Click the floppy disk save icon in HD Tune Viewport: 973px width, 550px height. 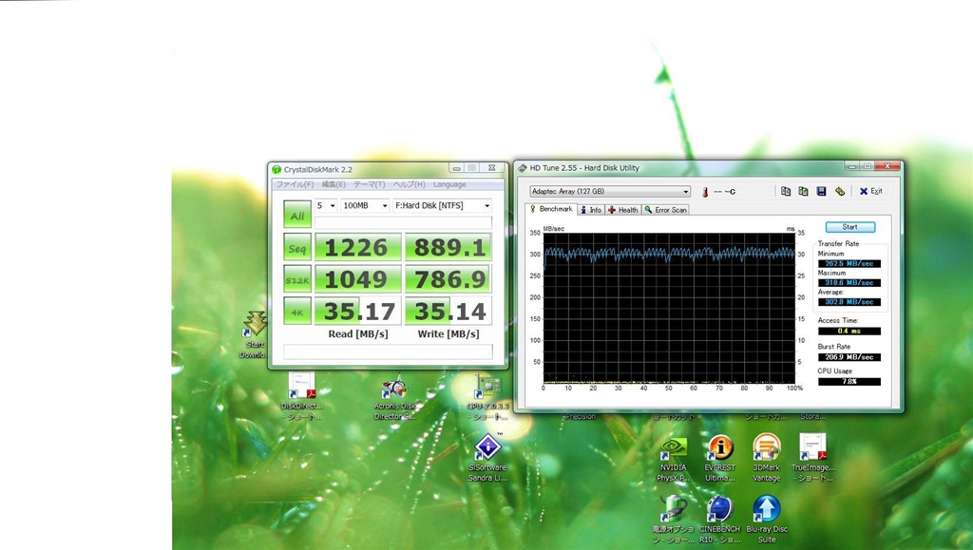(822, 191)
